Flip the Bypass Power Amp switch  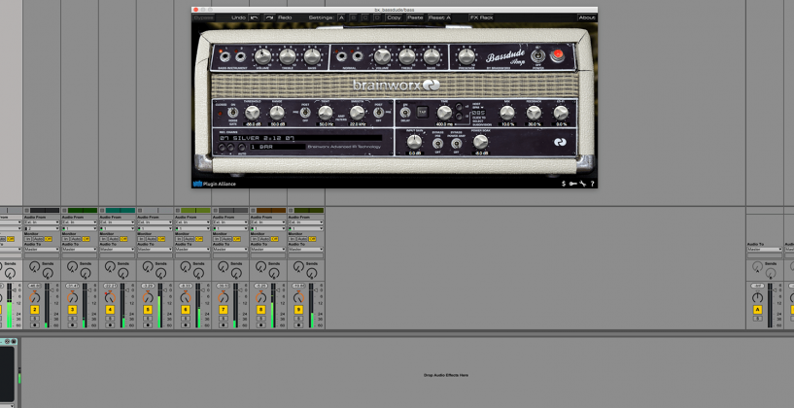456,143
